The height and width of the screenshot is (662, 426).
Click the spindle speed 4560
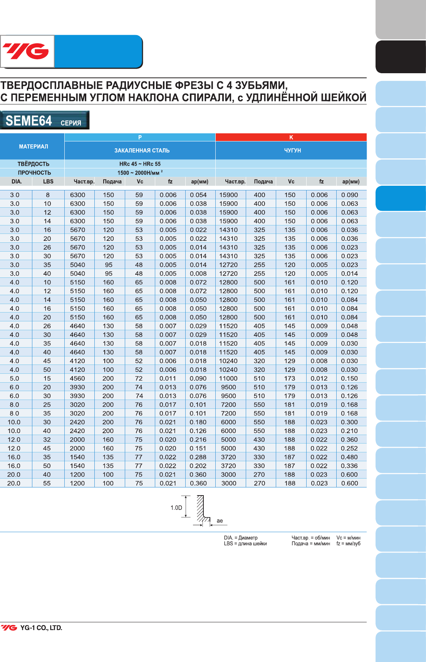(x=77, y=378)
